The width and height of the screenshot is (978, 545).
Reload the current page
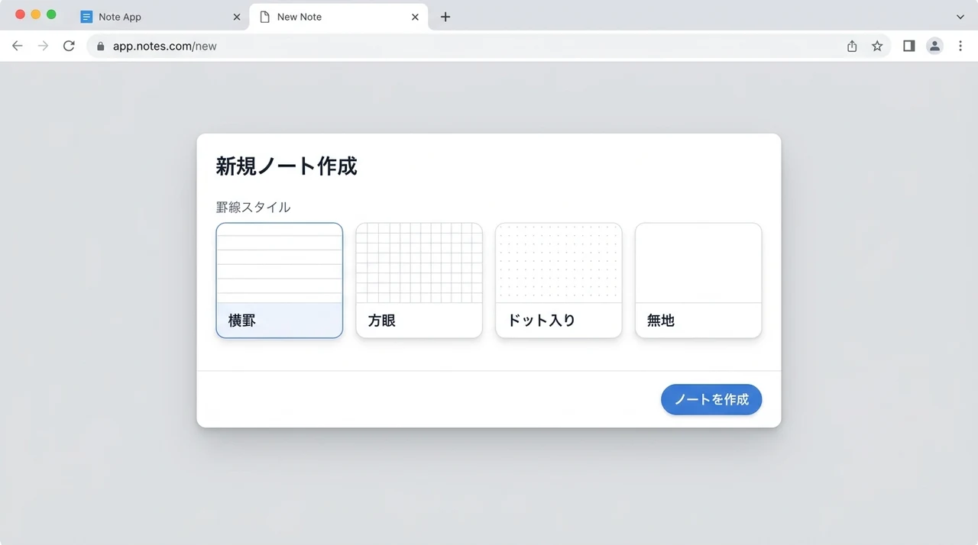click(69, 46)
